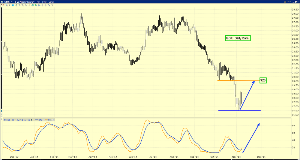Click the $20 price label box
This screenshot has width=300, height=160.
pos(263,81)
